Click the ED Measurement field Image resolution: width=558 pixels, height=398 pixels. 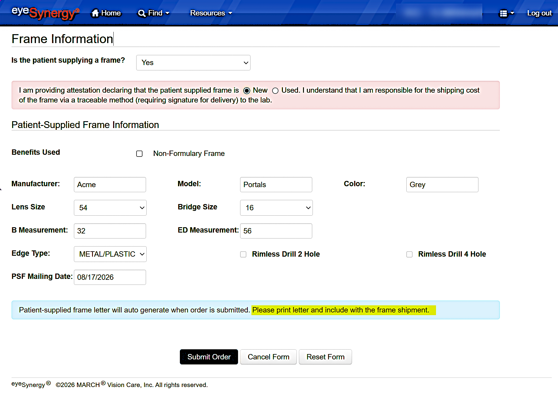(276, 231)
